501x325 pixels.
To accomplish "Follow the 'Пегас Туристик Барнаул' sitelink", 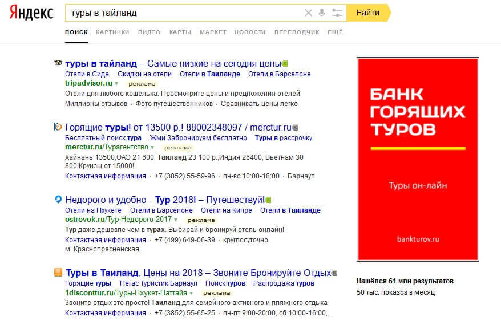I will [x=159, y=283].
